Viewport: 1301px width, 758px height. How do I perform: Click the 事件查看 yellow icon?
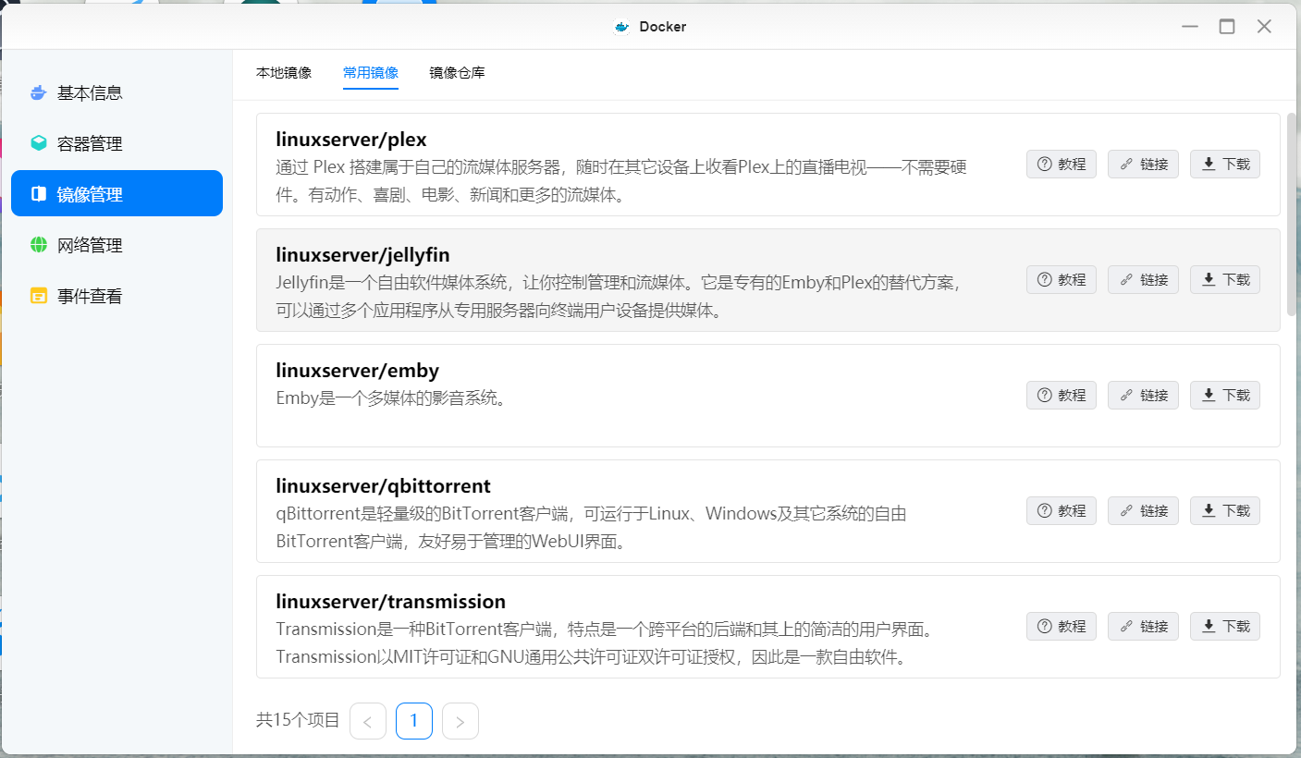[x=38, y=296]
